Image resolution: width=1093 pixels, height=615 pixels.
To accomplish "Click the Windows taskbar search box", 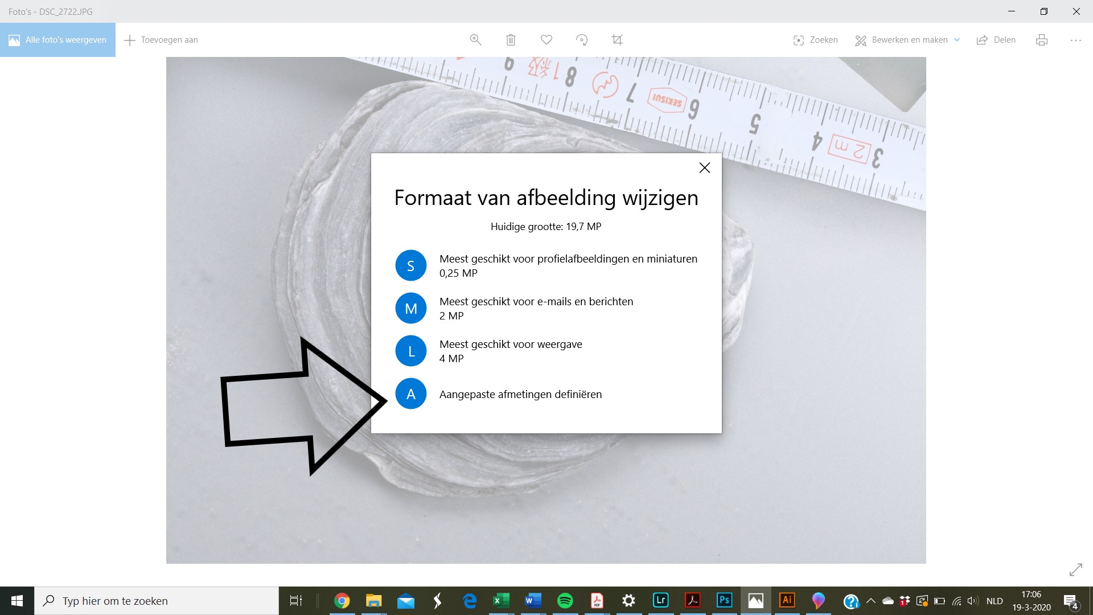I will [x=157, y=601].
